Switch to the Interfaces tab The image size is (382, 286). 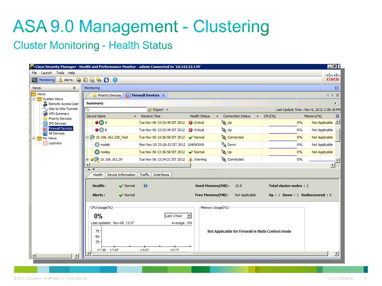tap(161, 175)
